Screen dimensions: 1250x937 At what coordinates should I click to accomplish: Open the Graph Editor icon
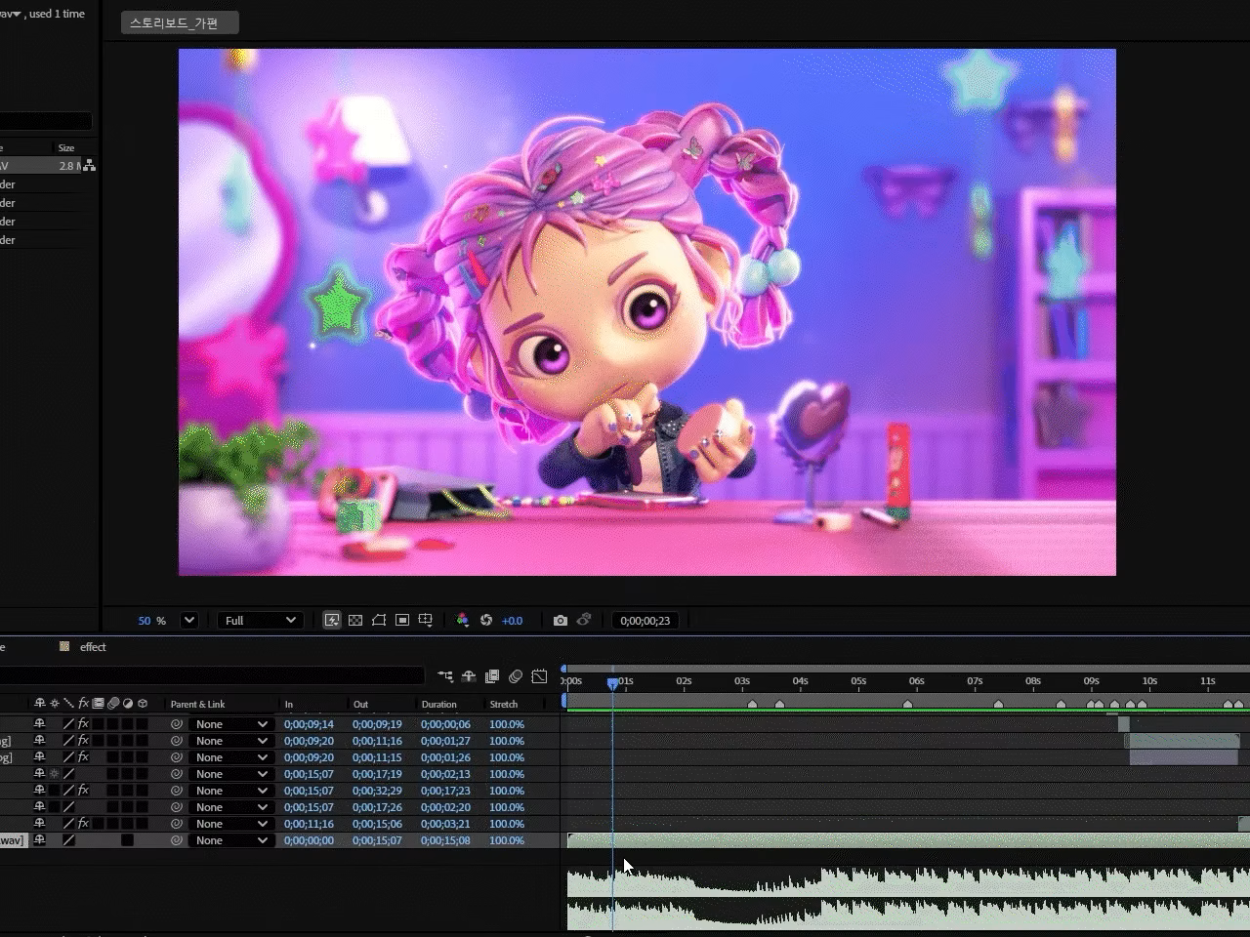pos(539,676)
